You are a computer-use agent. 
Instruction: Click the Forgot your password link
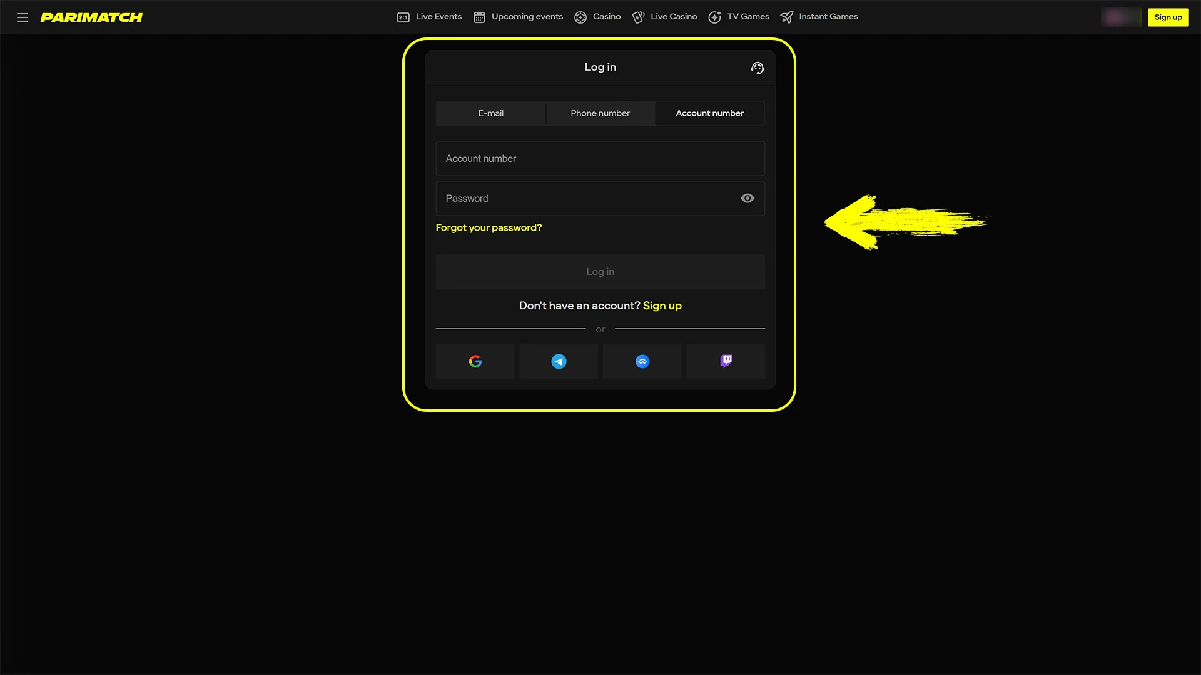pos(489,227)
